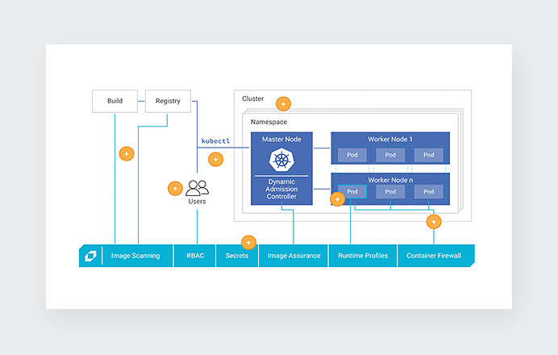This screenshot has width=558, height=355.
Task: Open the plus hotspot on Worker Node n pod
Action: [x=337, y=199]
